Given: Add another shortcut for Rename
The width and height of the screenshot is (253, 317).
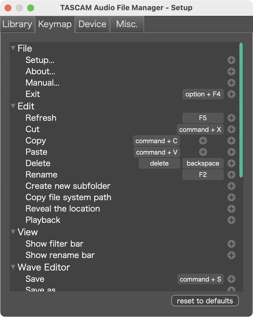Looking at the screenshot, I should point(231,175).
